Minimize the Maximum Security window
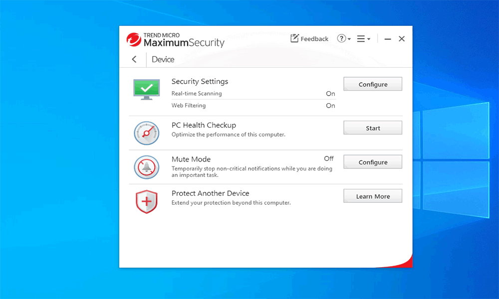 point(388,39)
